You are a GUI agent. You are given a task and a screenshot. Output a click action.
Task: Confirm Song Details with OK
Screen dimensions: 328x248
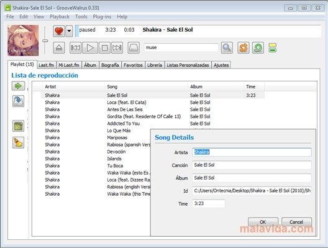pos(263,222)
